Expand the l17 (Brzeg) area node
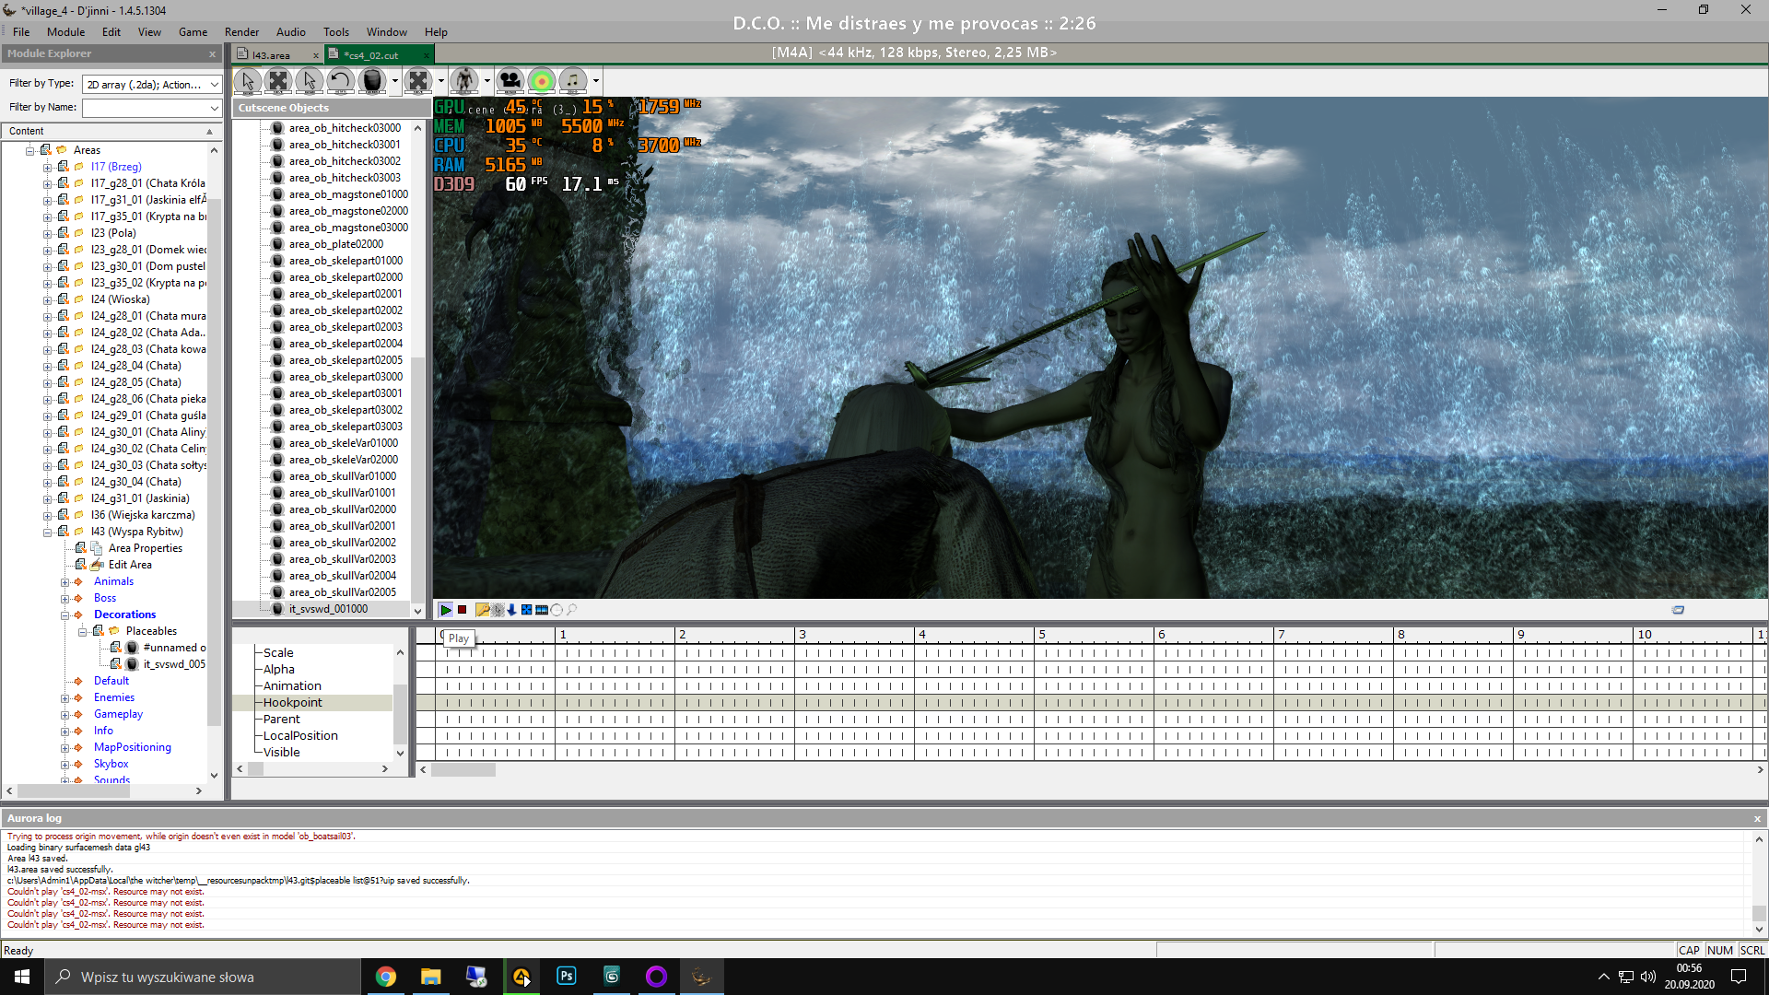 click(47, 167)
